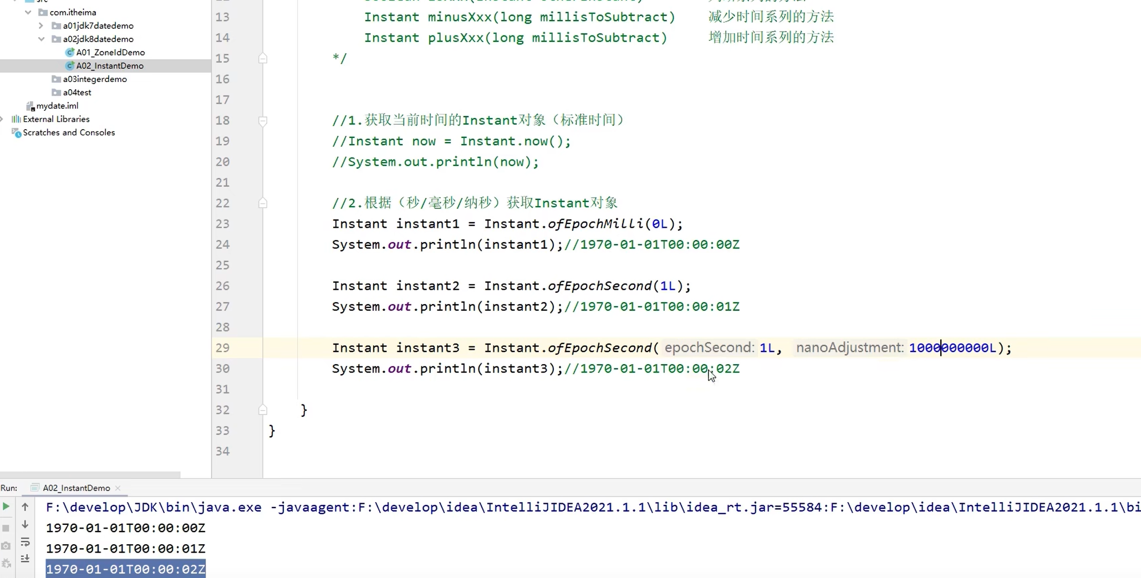The height and width of the screenshot is (578, 1141).
Task: Collapse the a02jdk8datedemo package
Action: [x=40, y=39]
